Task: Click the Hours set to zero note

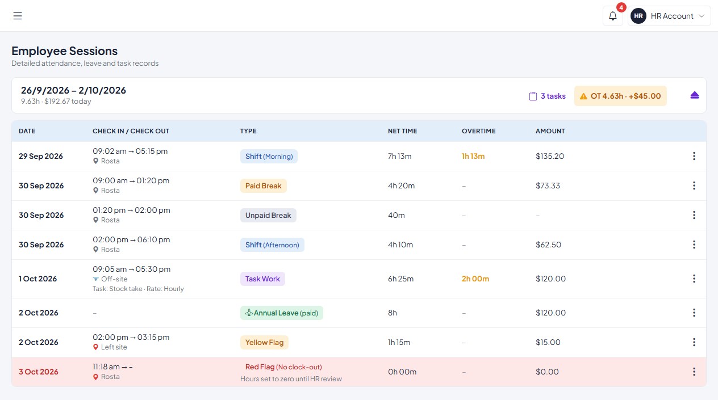Action: 291,378
